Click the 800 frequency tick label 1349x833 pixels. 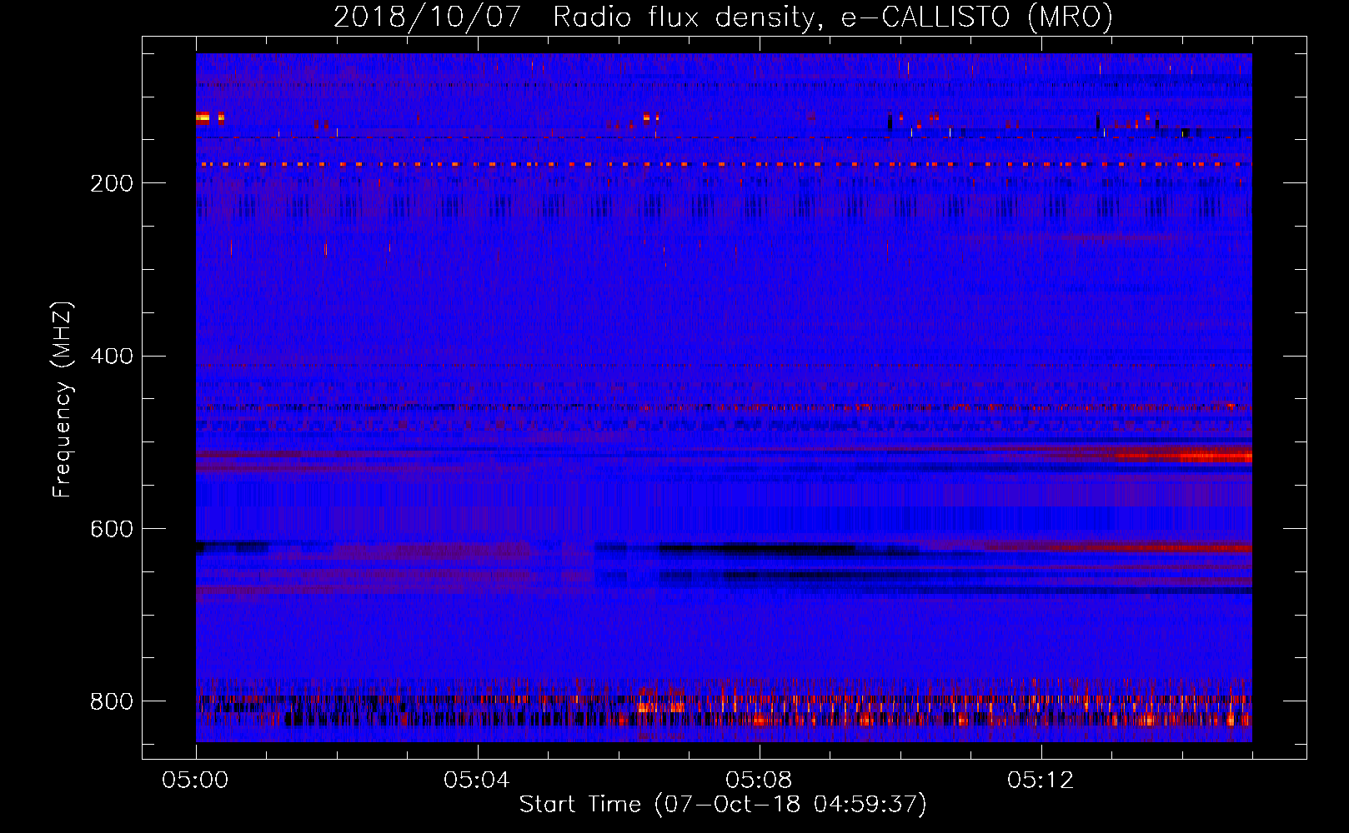pos(112,701)
